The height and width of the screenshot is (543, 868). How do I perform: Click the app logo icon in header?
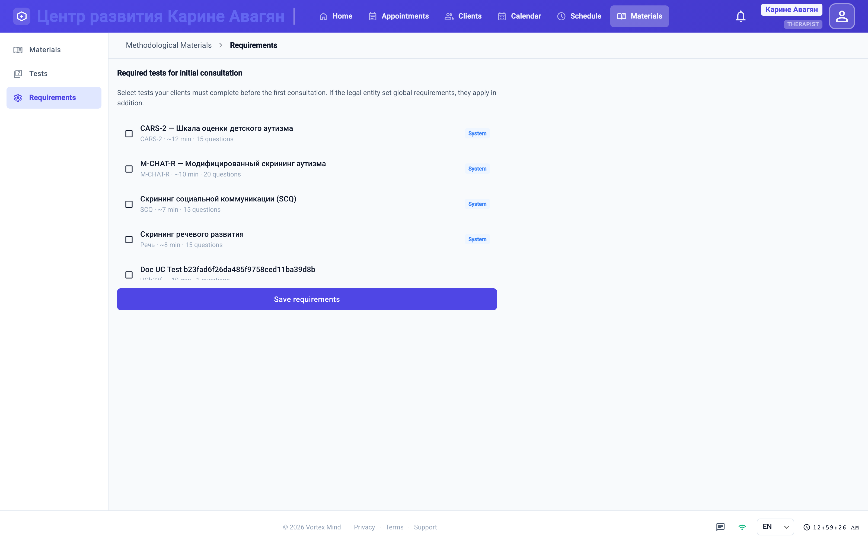21,16
